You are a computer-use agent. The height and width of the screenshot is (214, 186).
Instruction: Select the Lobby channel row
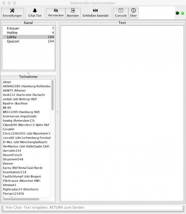(x=29, y=37)
